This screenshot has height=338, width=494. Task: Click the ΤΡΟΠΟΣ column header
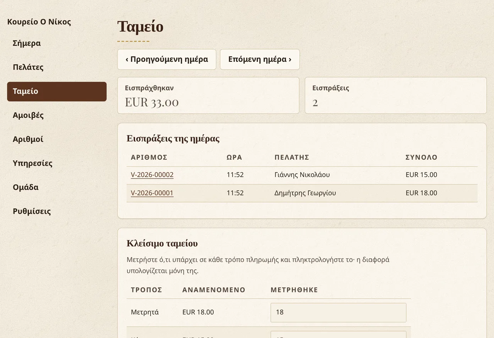click(146, 290)
